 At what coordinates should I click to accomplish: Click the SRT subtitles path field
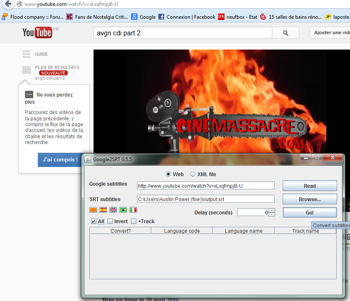coord(206,199)
